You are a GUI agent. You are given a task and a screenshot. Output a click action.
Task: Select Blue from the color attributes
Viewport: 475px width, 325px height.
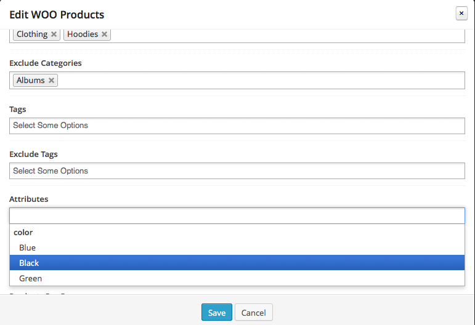(237, 247)
